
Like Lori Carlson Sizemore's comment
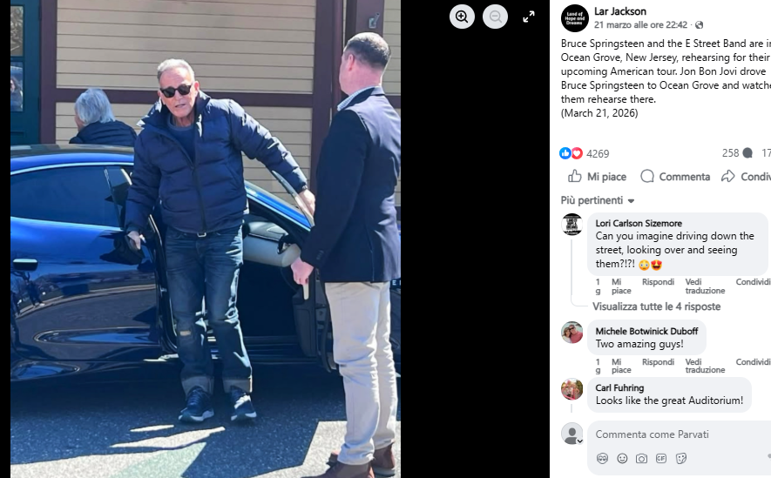(621, 286)
